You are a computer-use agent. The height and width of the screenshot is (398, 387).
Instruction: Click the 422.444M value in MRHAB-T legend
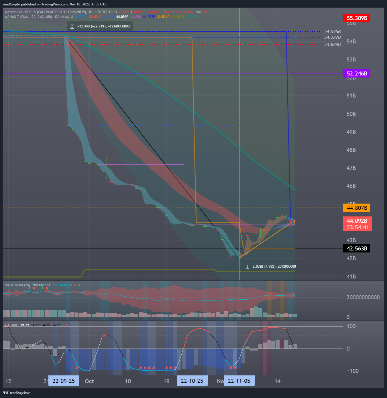61,17
